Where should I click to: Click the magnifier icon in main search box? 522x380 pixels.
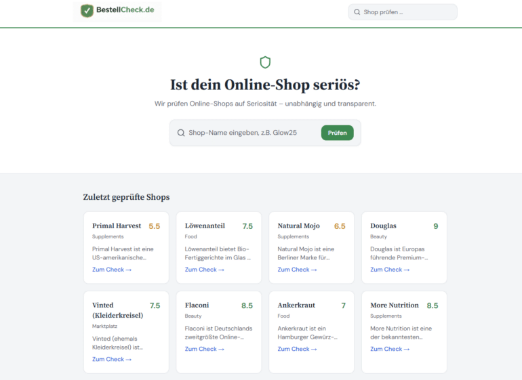click(181, 133)
